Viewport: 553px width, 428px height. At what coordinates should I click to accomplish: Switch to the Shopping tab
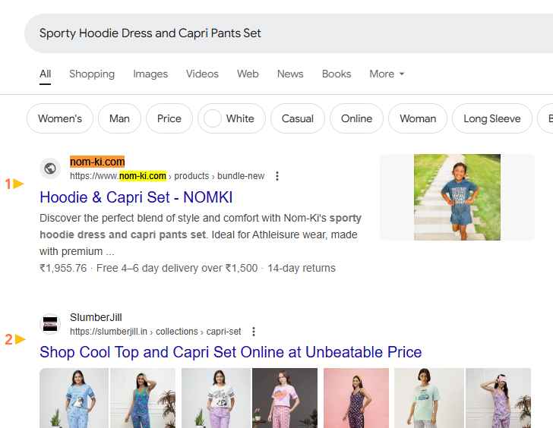pyautogui.click(x=92, y=74)
